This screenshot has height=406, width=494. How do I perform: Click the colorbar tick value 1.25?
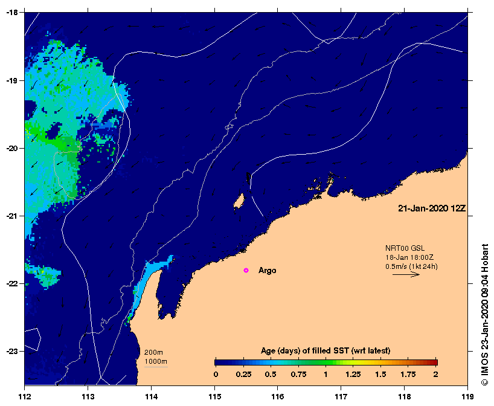tap(353, 374)
